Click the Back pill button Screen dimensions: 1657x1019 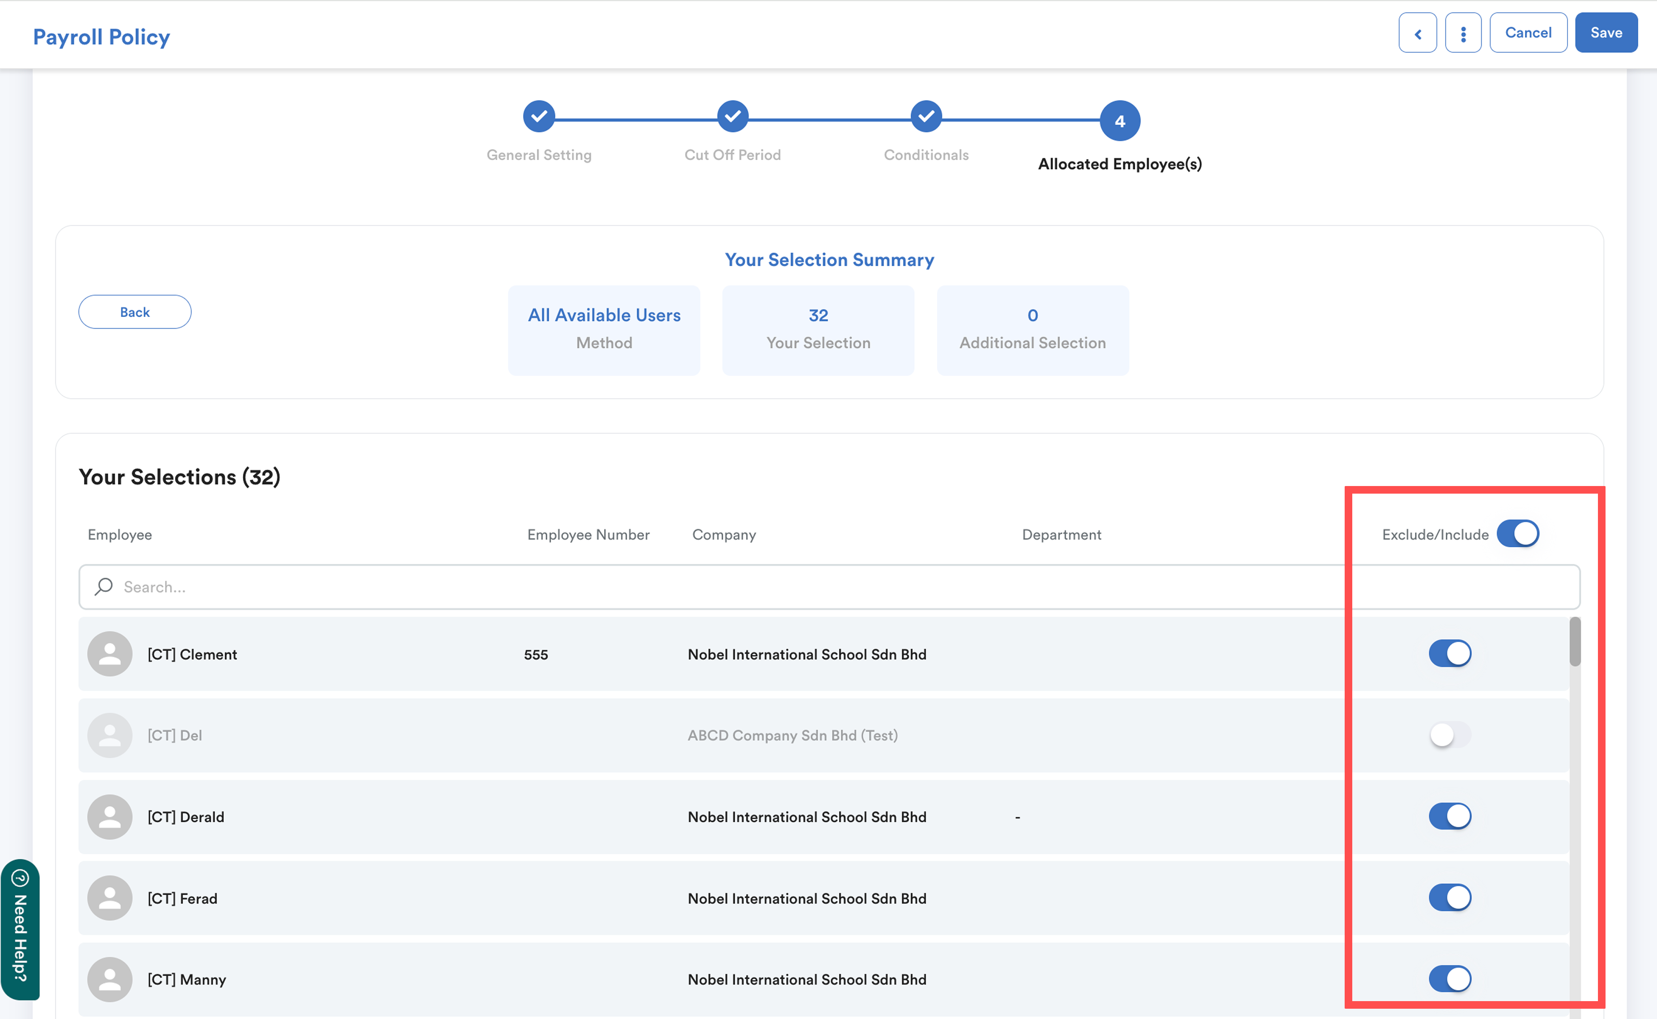[135, 312]
